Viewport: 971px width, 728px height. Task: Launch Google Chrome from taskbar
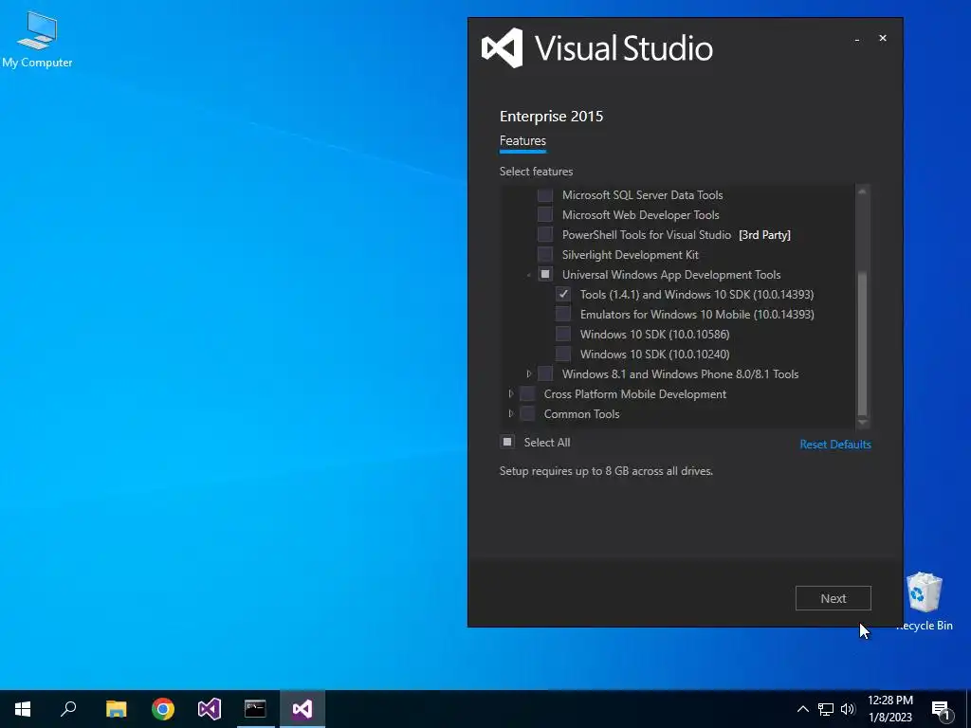163,709
